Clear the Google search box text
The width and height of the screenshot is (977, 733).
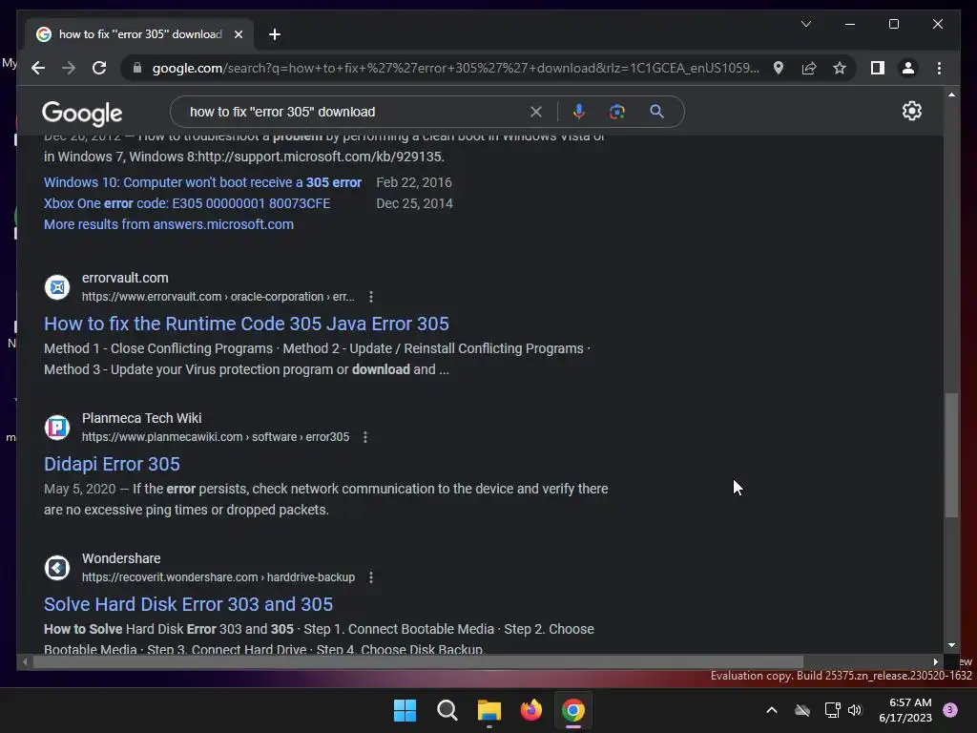[536, 113]
